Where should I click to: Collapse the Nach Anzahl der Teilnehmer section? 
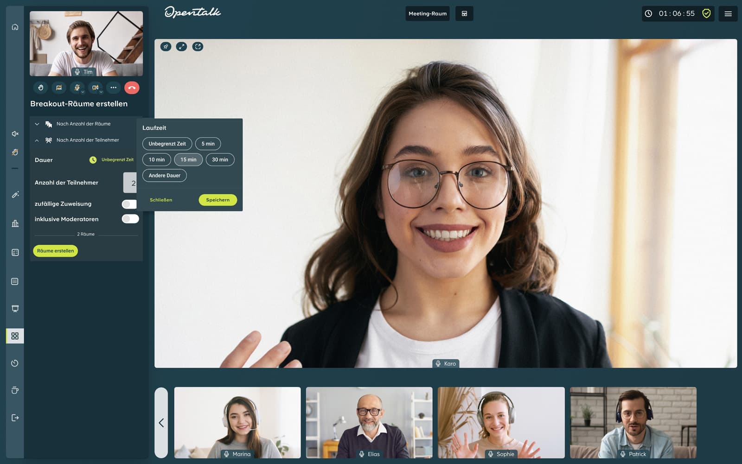point(37,140)
